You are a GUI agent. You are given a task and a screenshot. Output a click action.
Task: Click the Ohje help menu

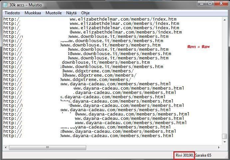[x=86, y=13]
